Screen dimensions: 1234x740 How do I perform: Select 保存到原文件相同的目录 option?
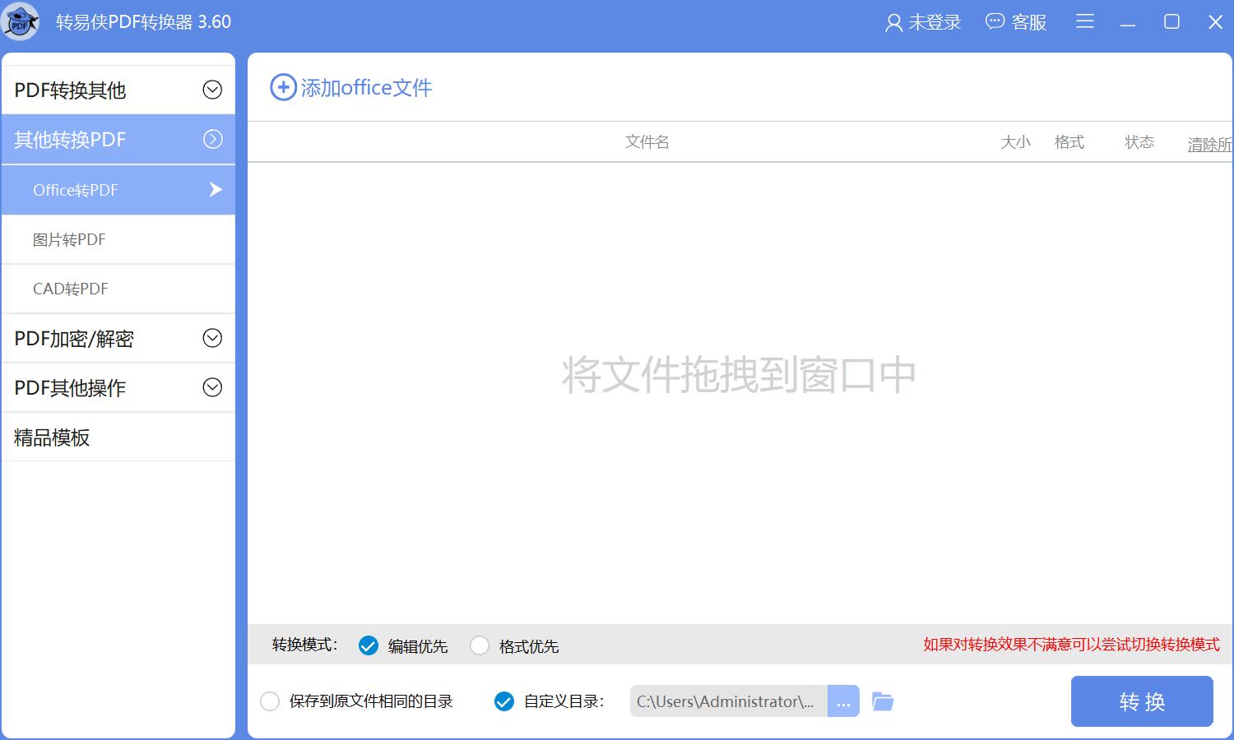270,701
